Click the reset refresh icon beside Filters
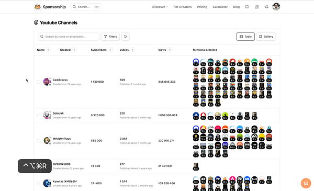 pos(126,37)
